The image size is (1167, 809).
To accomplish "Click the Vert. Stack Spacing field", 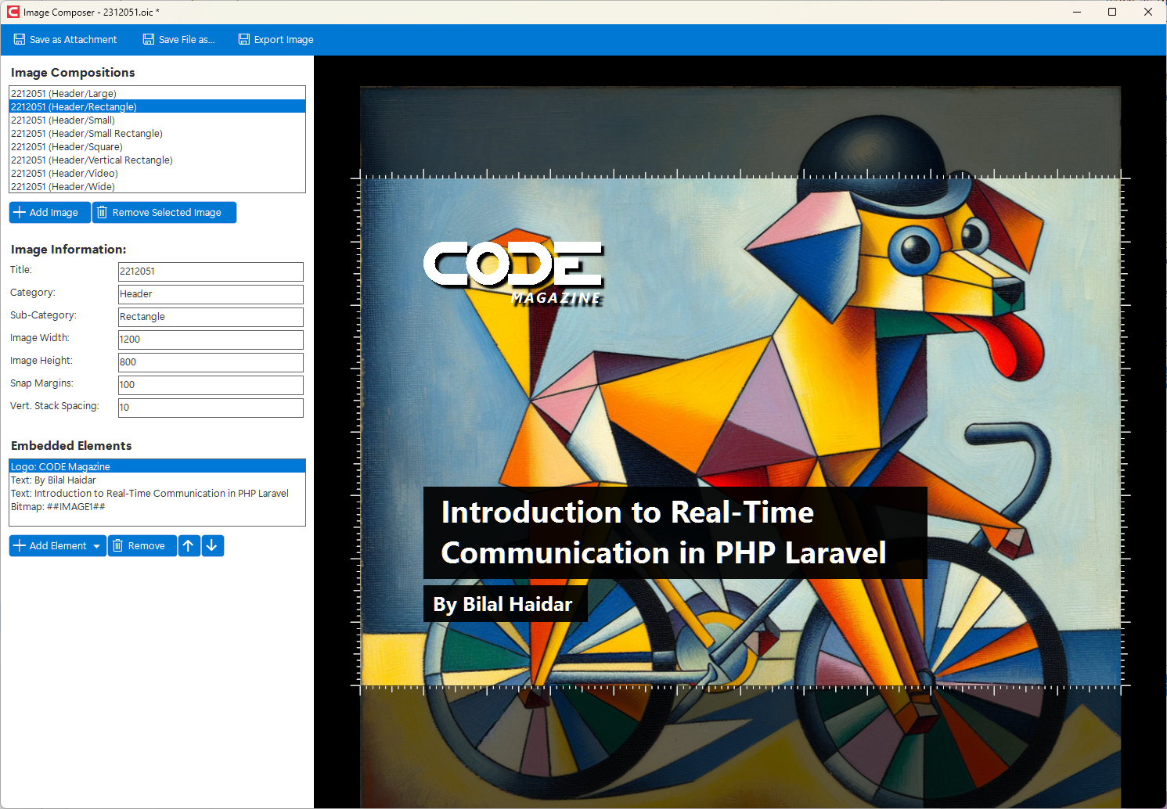I will [211, 408].
